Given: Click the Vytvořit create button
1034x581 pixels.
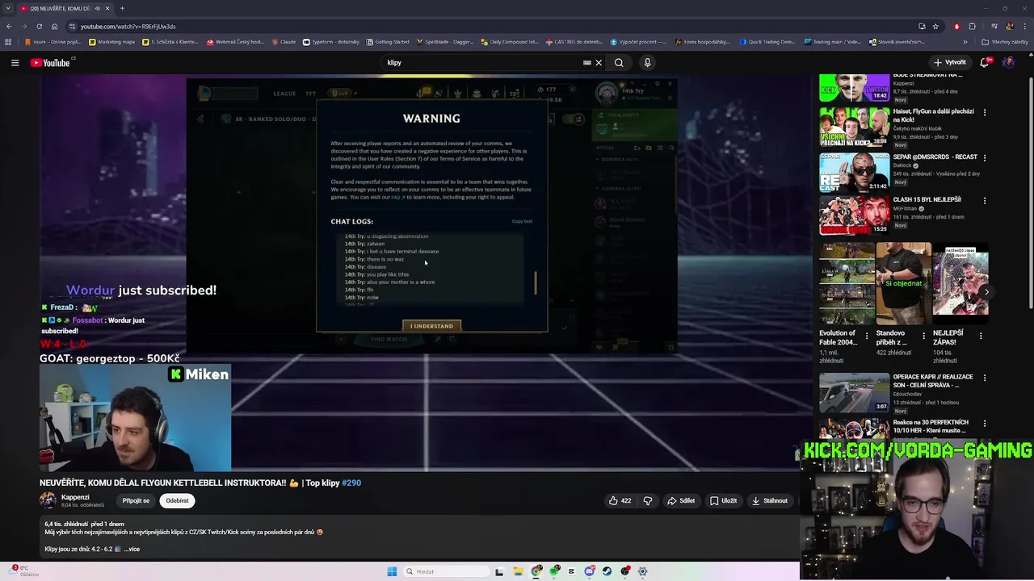Looking at the screenshot, I should 950,62.
